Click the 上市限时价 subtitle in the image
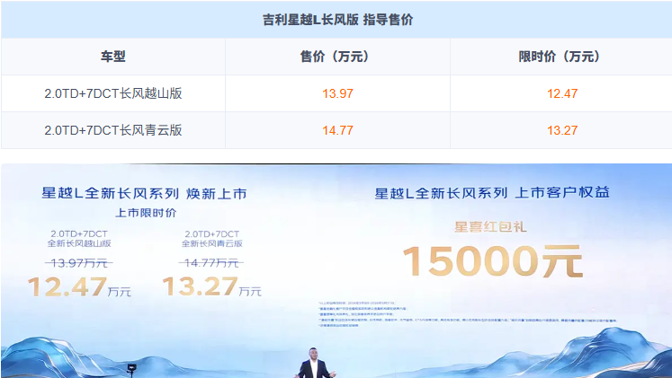This screenshot has height=378, width=672. pyautogui.click(x=145, y=214)
